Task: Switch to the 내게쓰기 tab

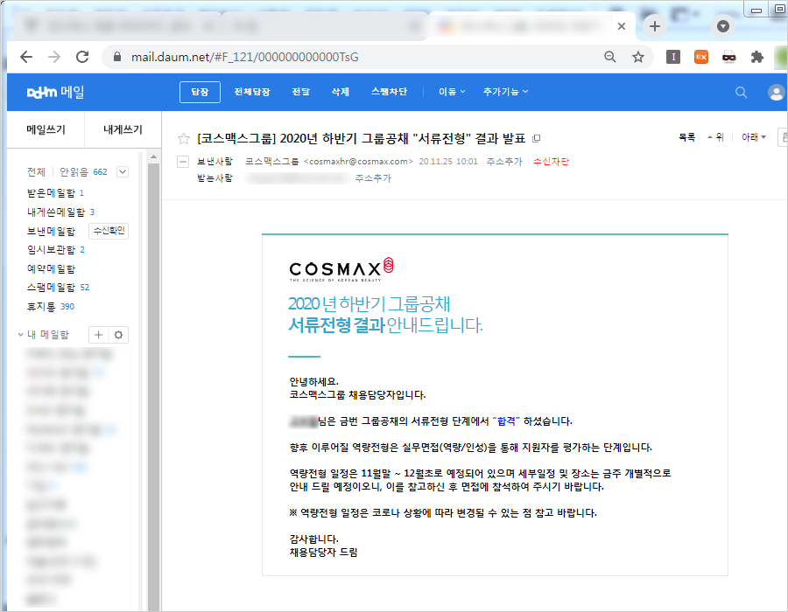Action: 123,129
